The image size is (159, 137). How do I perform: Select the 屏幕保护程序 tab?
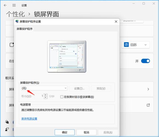pos(24,29)
